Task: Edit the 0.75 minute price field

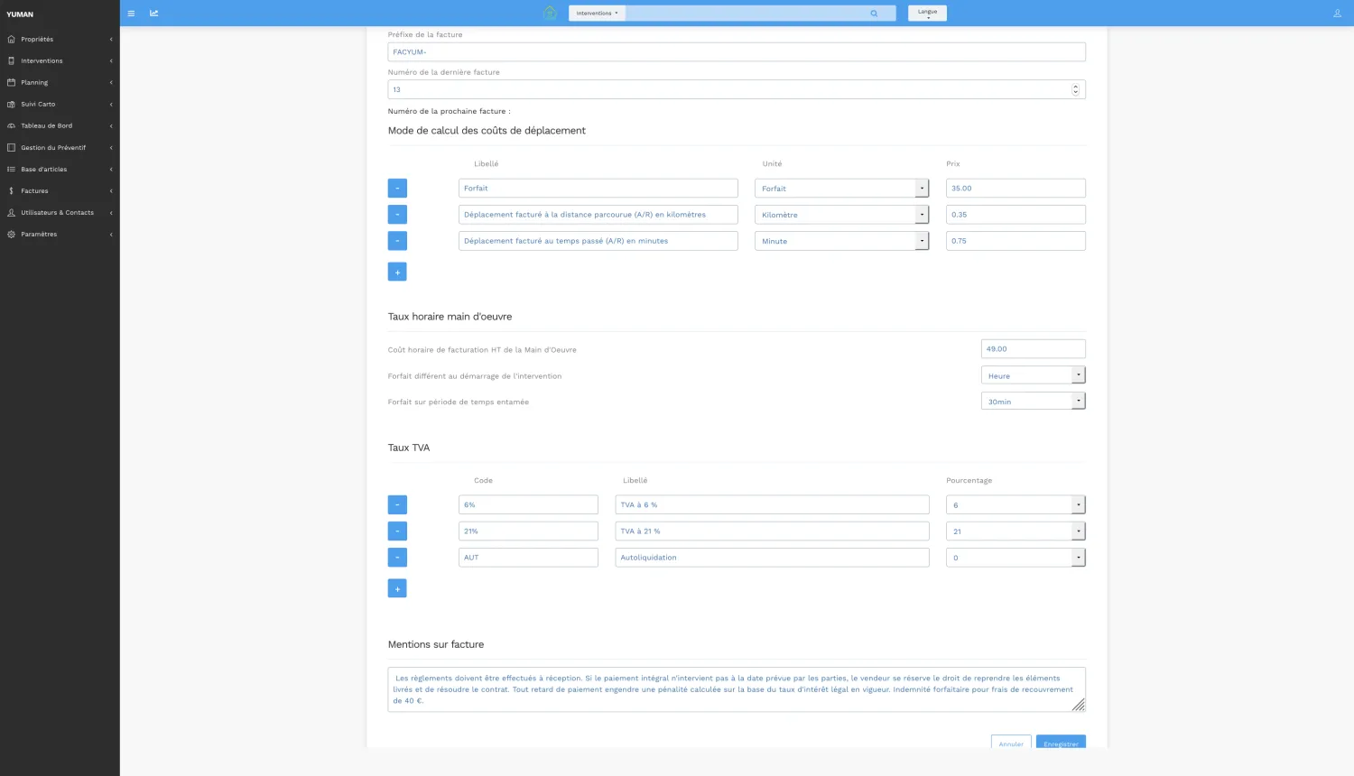Action: coord(1015,241)
